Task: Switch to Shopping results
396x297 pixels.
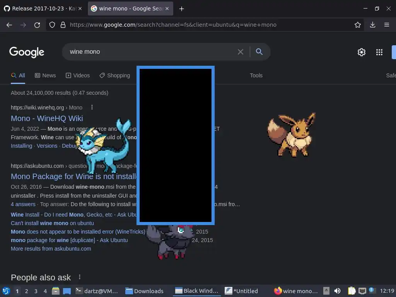Action: point(114,75)
